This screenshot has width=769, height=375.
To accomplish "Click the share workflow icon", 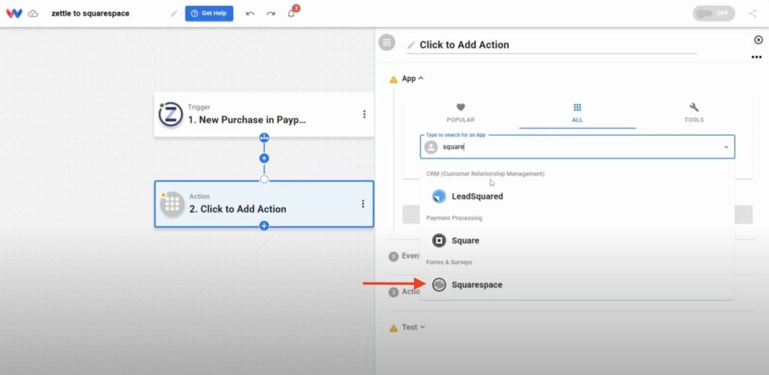I will click(752, 13).
